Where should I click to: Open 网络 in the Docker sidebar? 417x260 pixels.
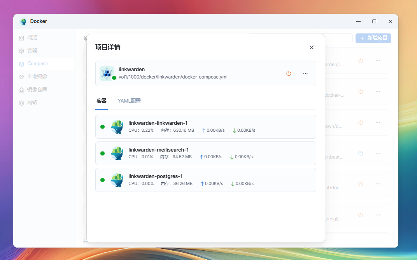pos(44,103)
